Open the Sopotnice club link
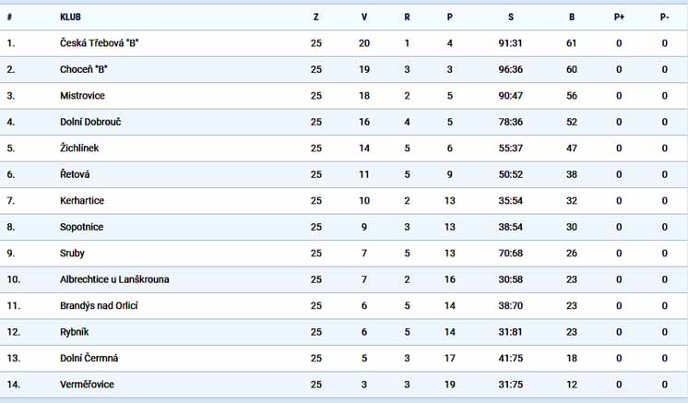This screenshot has height=403, width=688. (81, 227)
